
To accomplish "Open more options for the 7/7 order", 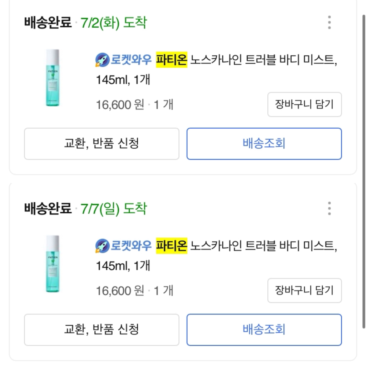I will (329, 208).
